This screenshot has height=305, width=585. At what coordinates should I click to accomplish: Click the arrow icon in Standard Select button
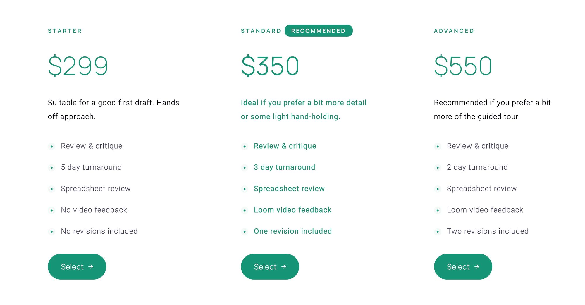[x=284, y=267]
